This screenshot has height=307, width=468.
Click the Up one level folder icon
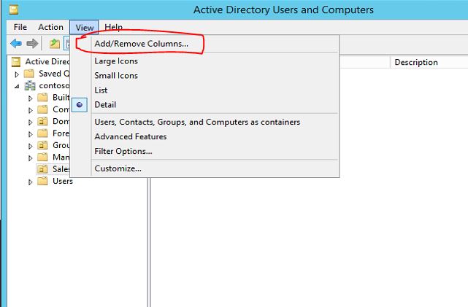pos(55,44)
